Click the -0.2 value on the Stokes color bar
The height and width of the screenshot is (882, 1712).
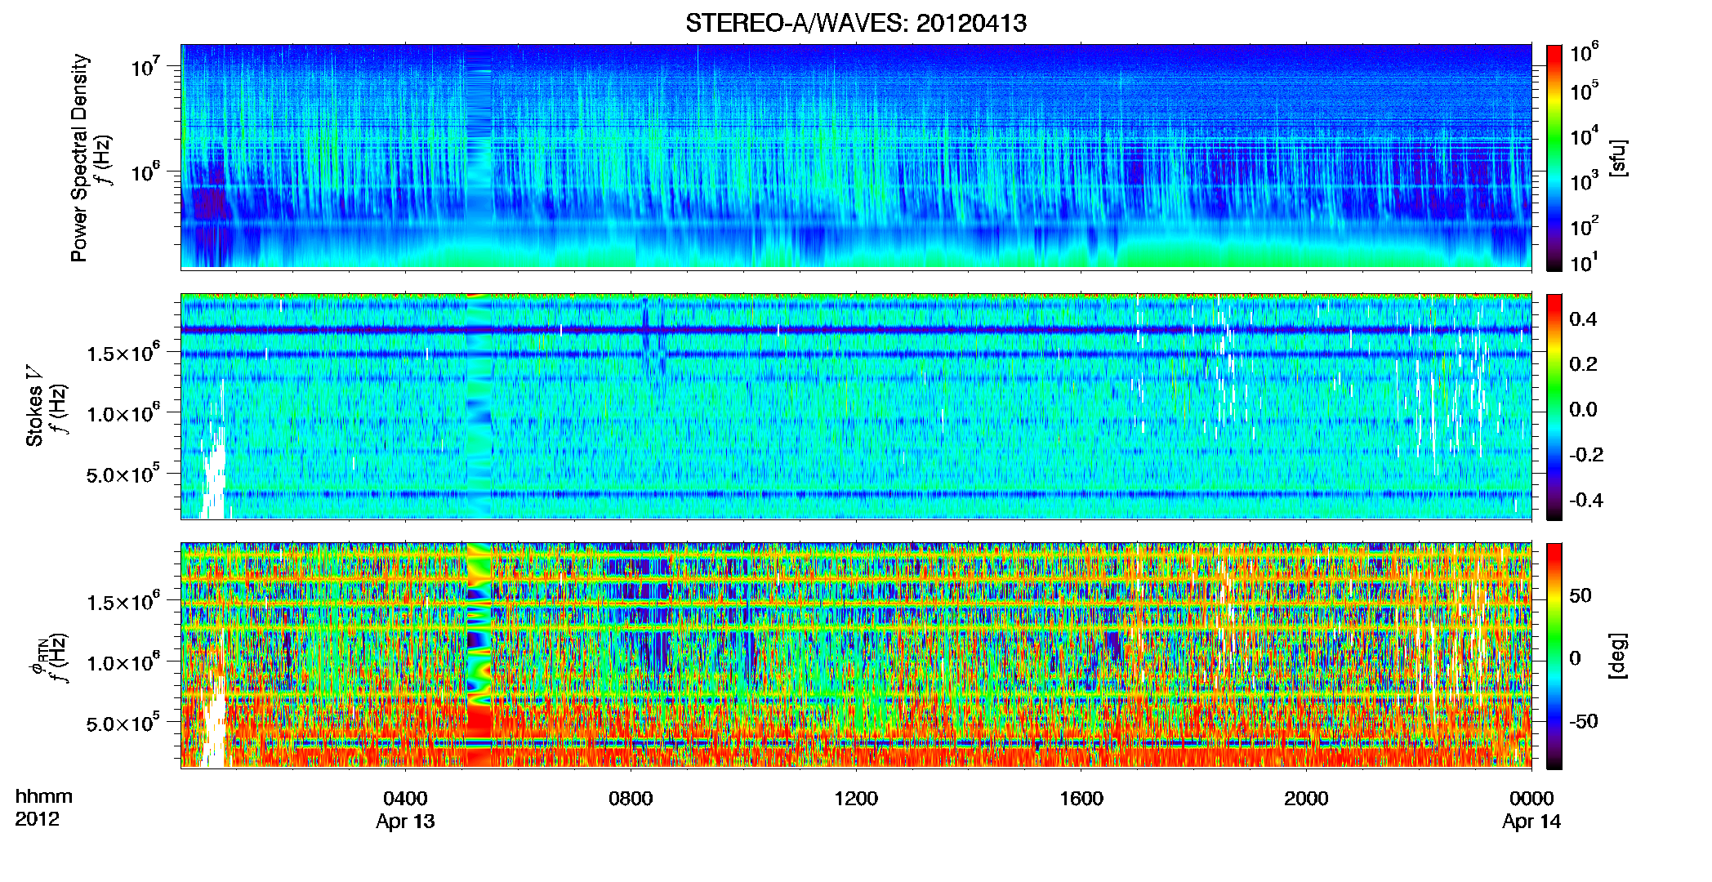1586,455
